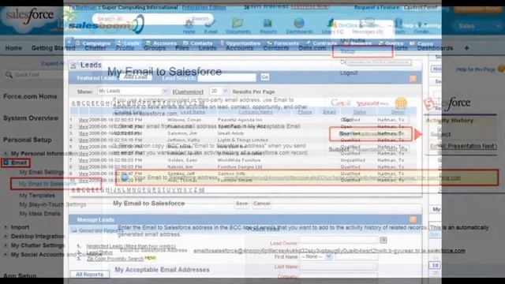Choose Logout in the user menu
This screenshot has width=505, height=284.
click(349, 73)
